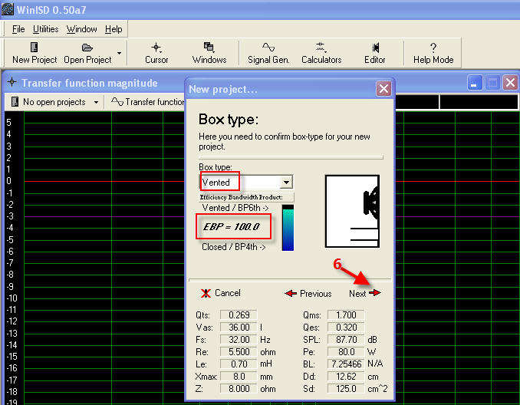This screenshot has width=520, height=405.
Task: Minimize the Transfer function magnitude window
Action: click(474, 83)
